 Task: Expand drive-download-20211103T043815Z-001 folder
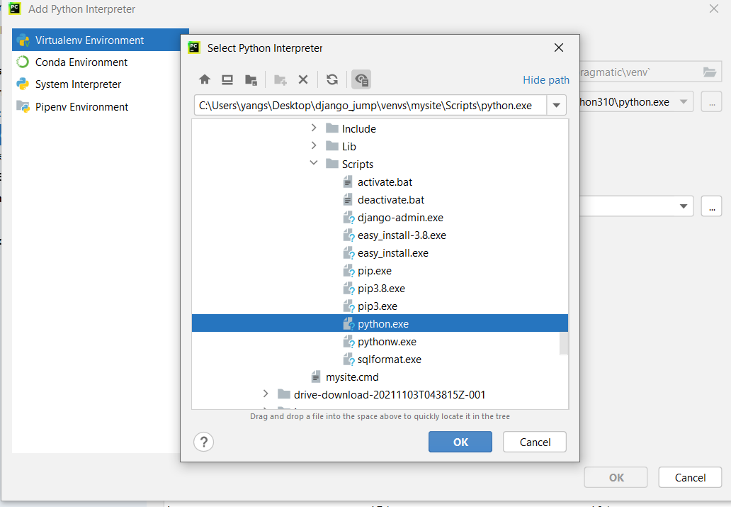coord(266,394)
